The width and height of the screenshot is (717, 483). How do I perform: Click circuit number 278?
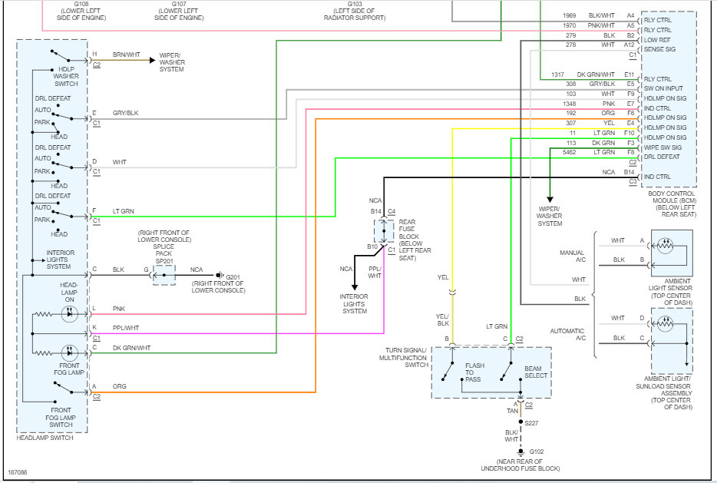[x=570, y=45]
